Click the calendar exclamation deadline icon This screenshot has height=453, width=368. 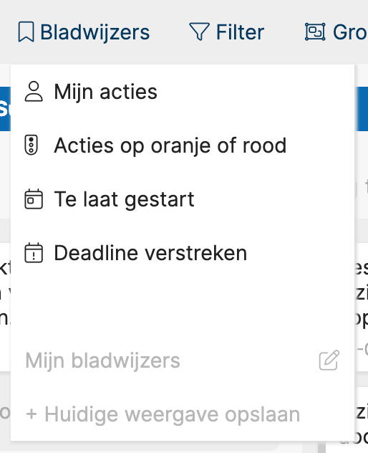(34, 252)
